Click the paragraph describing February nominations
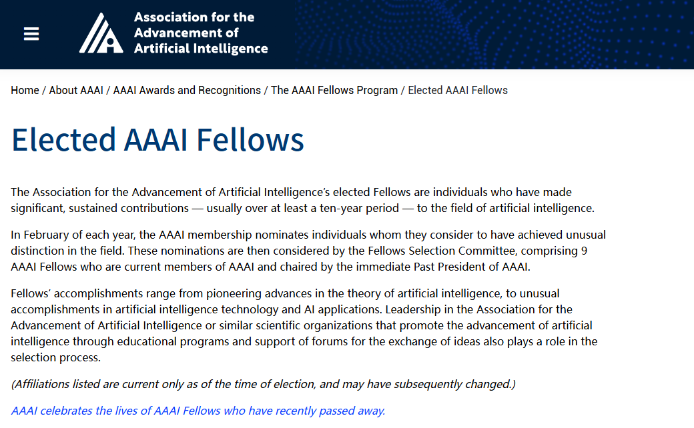Viewport: 694px width, 428px height. (x=307, y=250)
